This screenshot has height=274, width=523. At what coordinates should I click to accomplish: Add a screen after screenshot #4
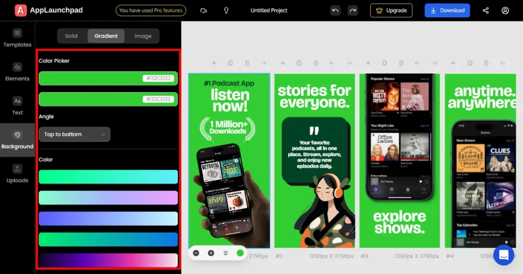(453, 63)
